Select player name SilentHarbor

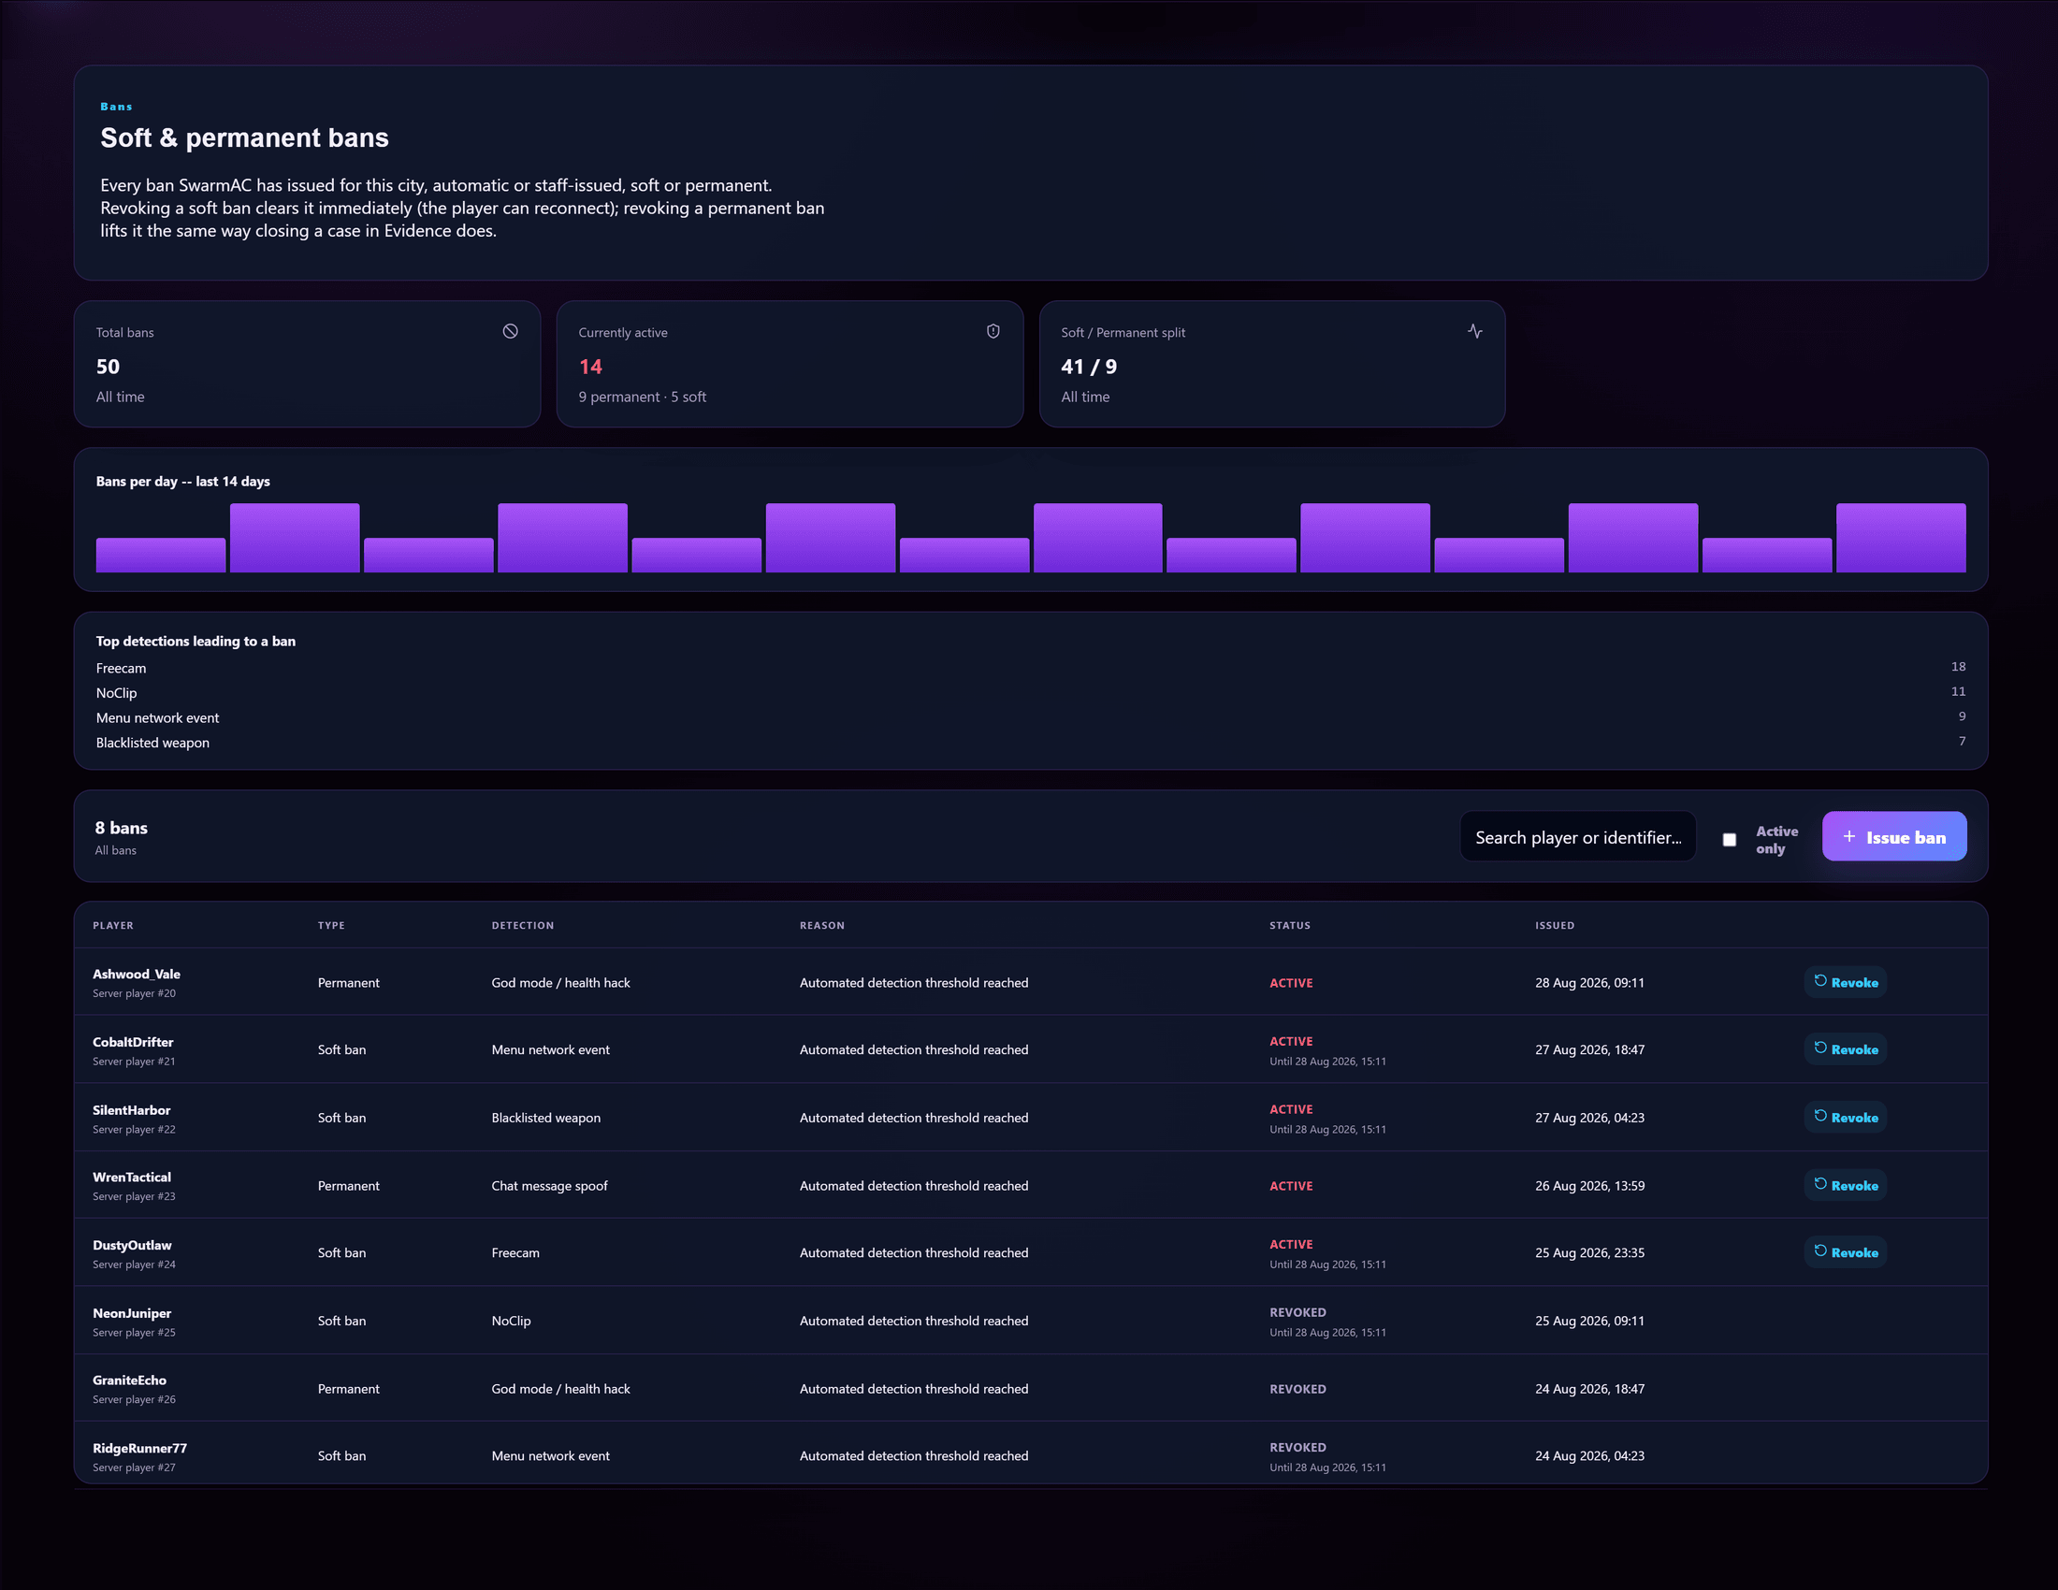(131, 1109)
